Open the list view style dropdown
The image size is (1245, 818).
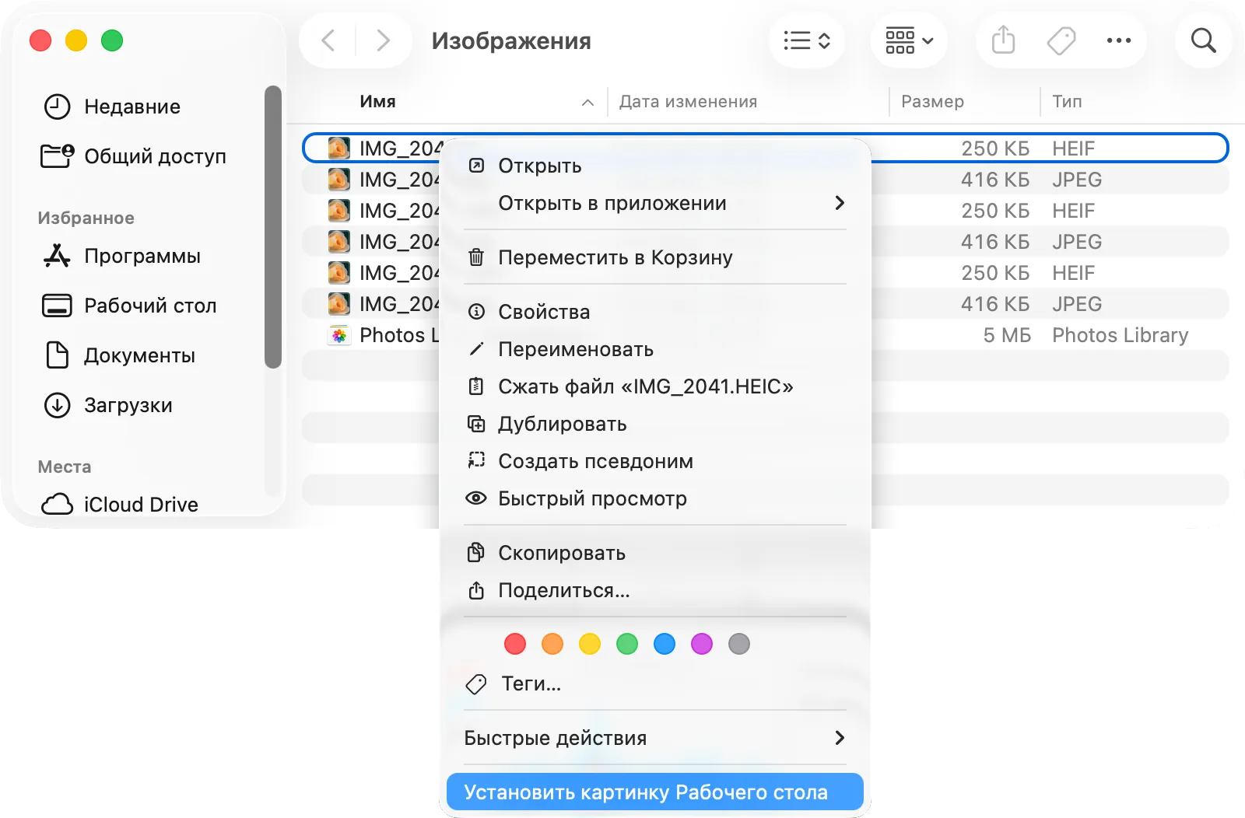tap(807, 40)
